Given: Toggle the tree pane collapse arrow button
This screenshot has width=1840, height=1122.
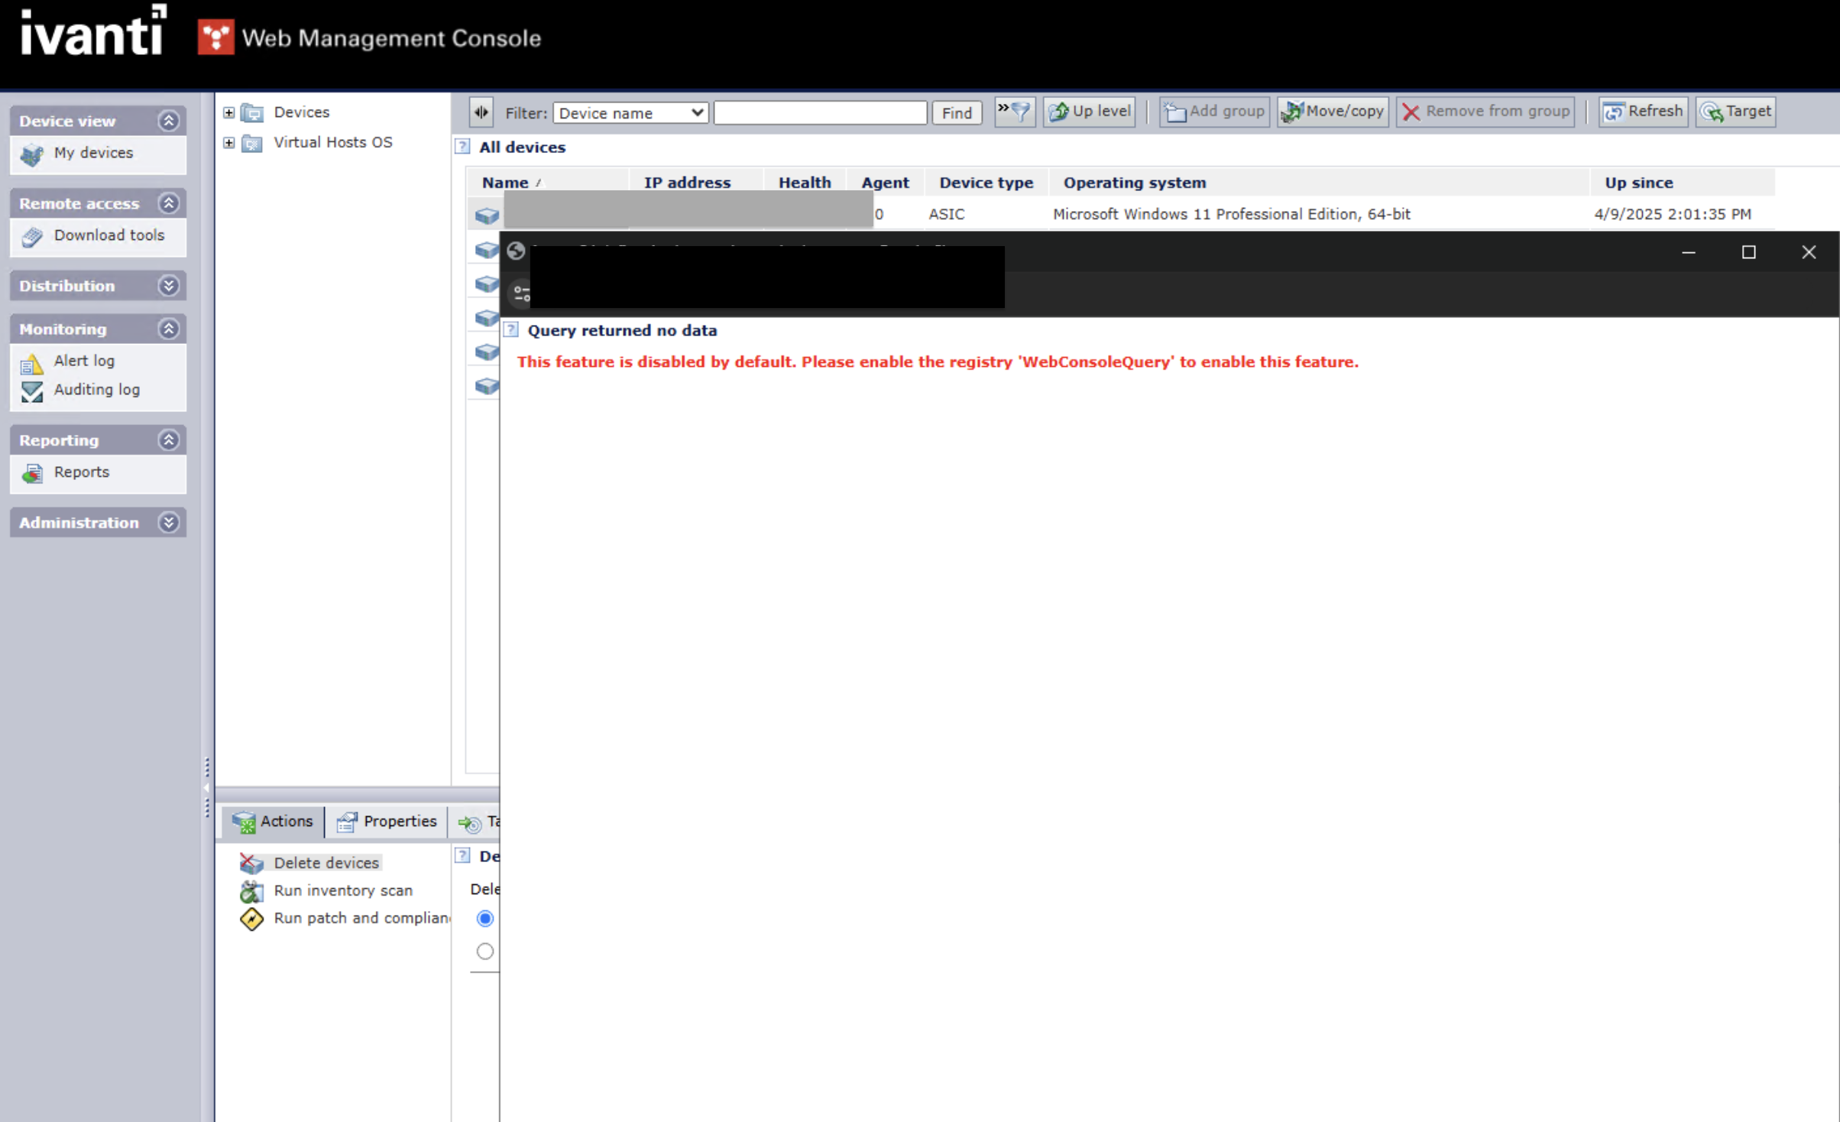Looking at the screenshot, I should pyautogui.click(x=481, y=112).
